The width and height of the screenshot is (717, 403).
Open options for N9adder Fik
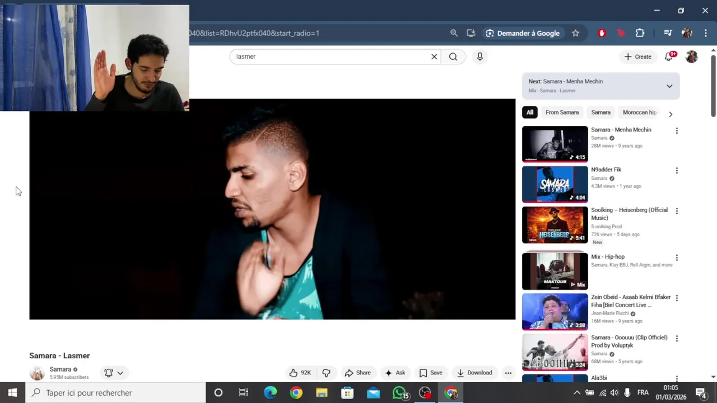pyautogui.click(x=677, y=171)
